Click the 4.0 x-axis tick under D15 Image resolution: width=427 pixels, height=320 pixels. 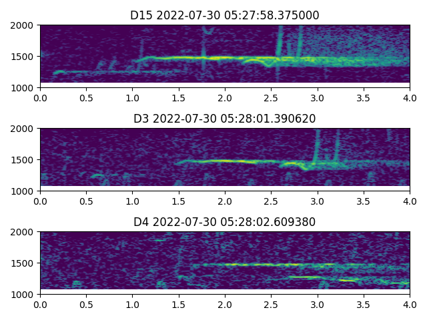pos(410,98)
